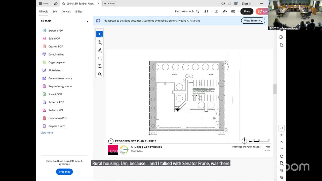Activate the freehand draw lasso tool
The height and width of the screenshot is (181, 322).
click(99, 58)
